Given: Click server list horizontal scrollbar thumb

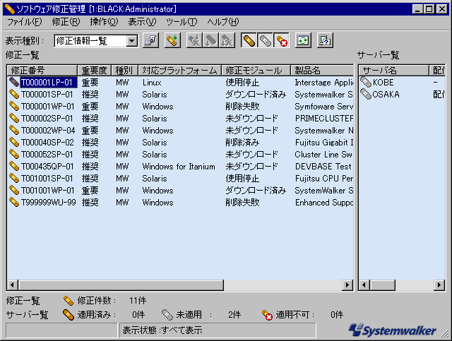Looking at the screenshot, I should click(382, 285).
